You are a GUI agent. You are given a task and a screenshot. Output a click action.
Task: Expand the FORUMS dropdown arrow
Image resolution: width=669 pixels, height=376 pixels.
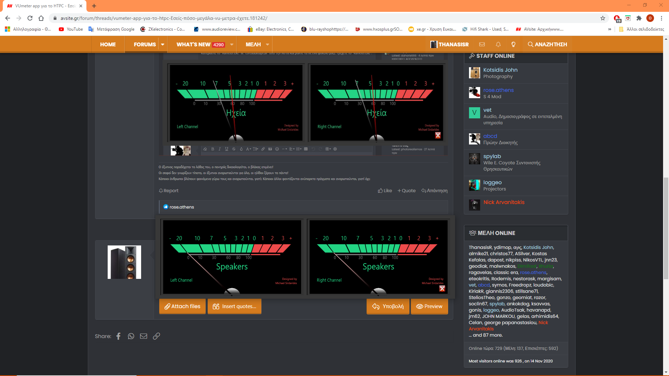162,44
